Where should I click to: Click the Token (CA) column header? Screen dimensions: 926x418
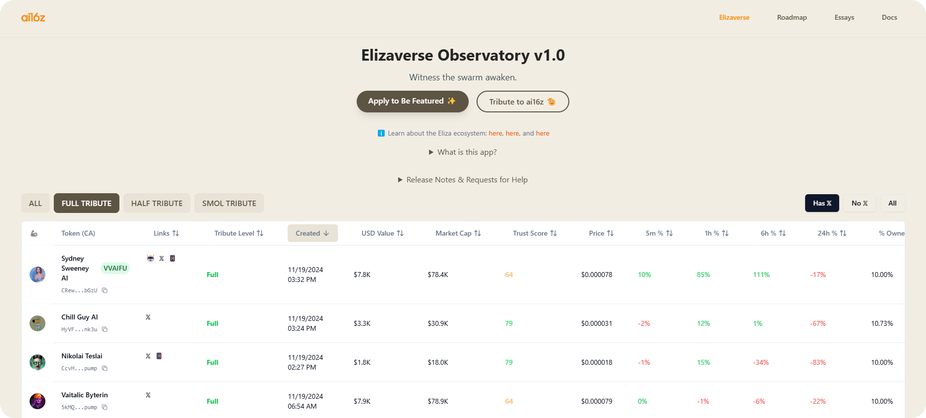click(78, 233)
